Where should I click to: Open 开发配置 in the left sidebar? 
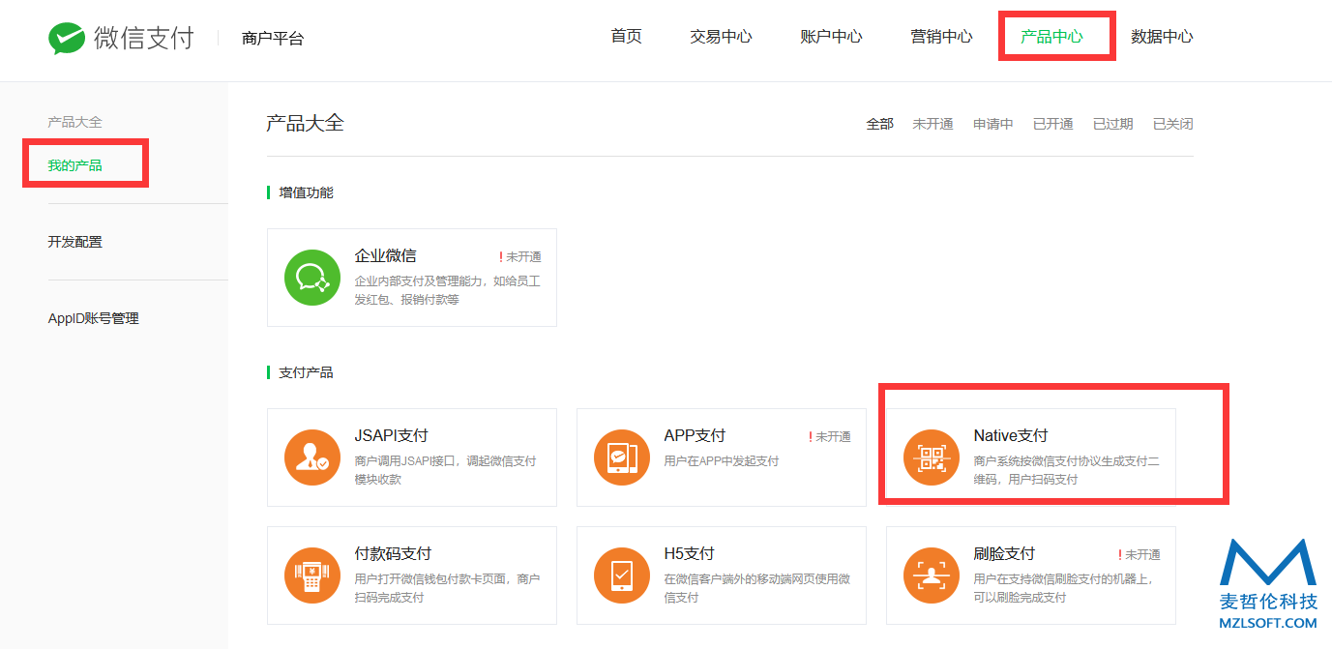point(75,242)
